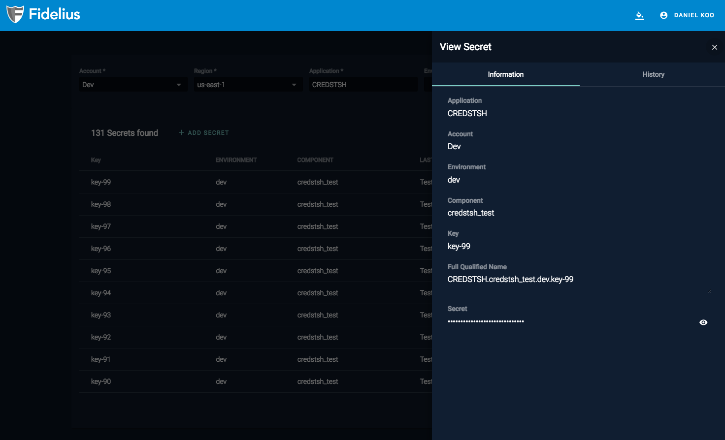Select the key-90 row
The height and width of the screenshot is (440, 725).
[256, 381]
